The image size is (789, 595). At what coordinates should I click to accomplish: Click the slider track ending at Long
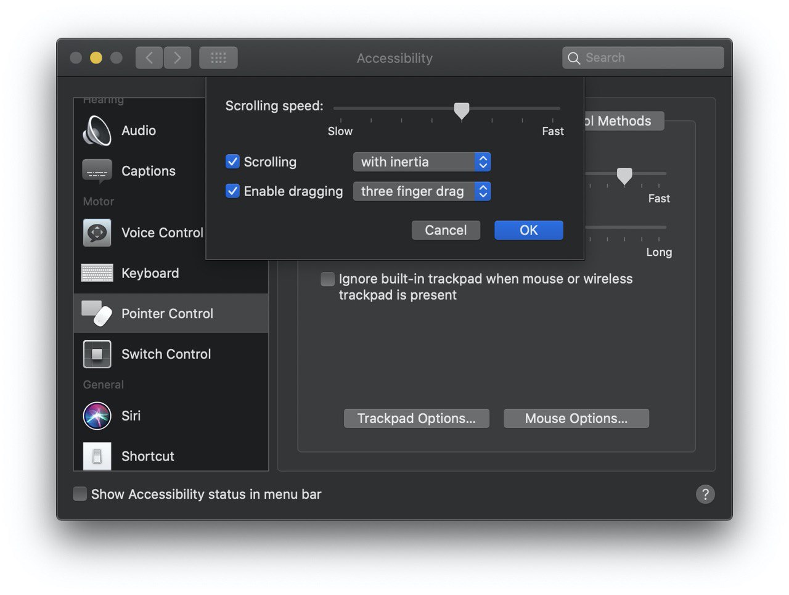tap(626, 227)
